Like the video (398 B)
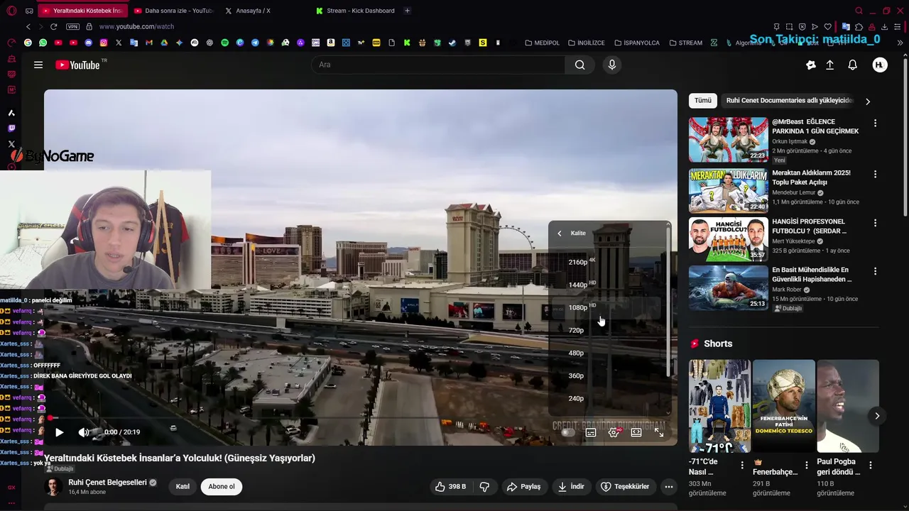 click(x=450, y=486)
